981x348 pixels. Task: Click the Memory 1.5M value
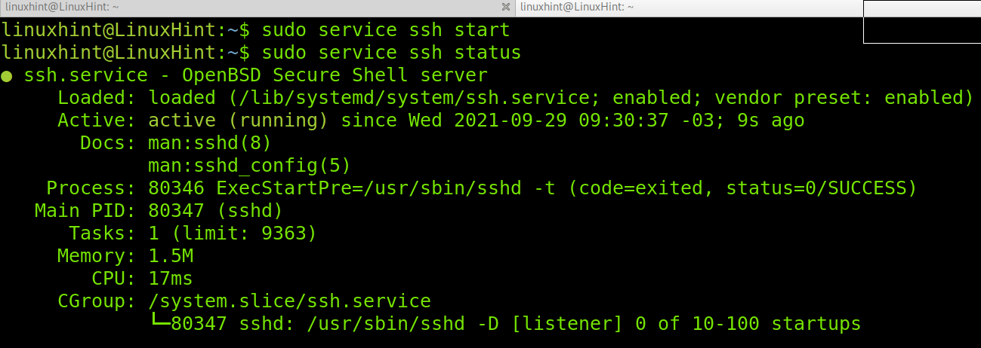[171, 256]
